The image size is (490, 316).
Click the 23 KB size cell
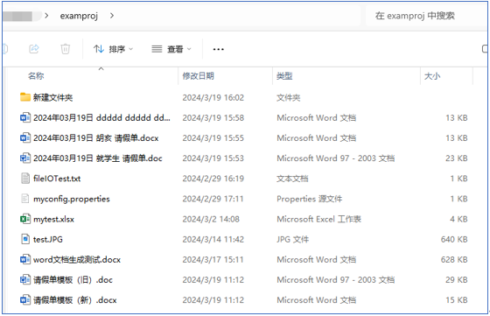click(x=457, y=158)
